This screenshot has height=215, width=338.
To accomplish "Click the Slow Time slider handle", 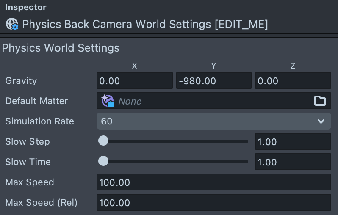I will (x=103, y=162).
